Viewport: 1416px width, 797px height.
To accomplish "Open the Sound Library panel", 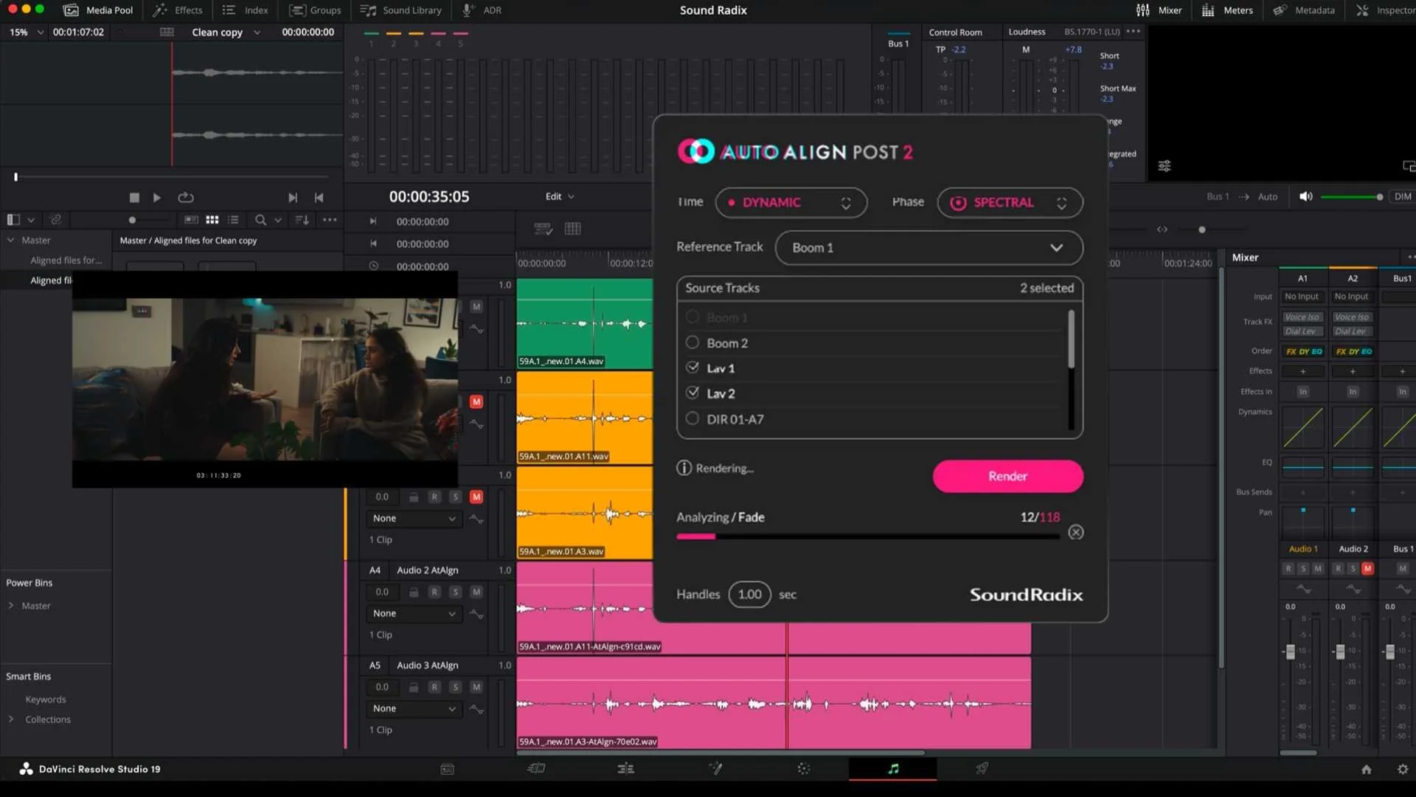I will pyautogui.click(x=400, y=10).
